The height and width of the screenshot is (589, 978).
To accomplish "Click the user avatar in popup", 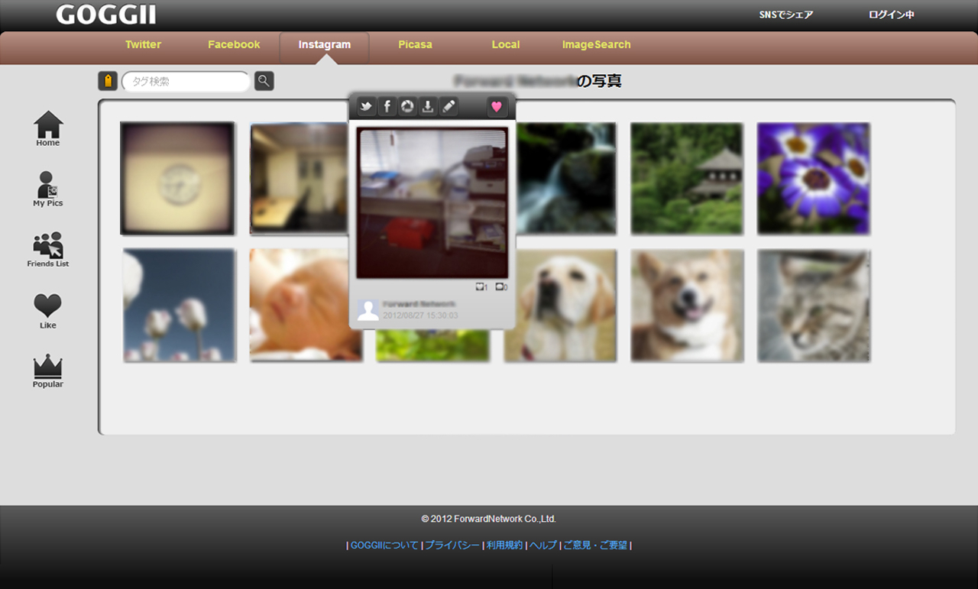I will coord(368,309).
